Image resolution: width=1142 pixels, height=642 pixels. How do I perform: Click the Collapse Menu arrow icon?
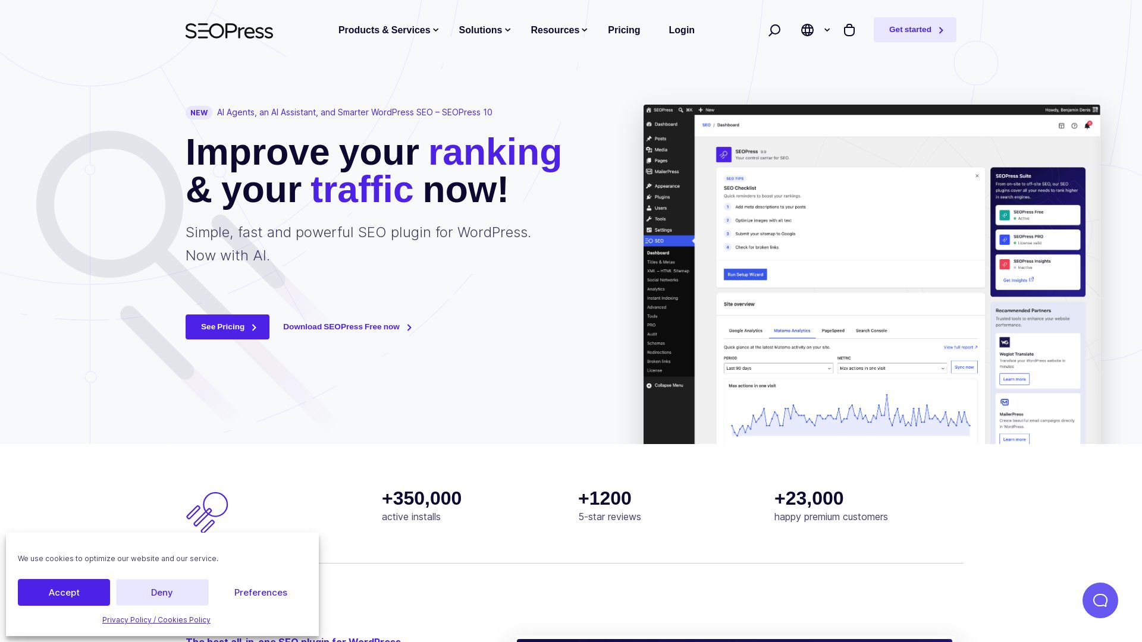click(649, 386)
